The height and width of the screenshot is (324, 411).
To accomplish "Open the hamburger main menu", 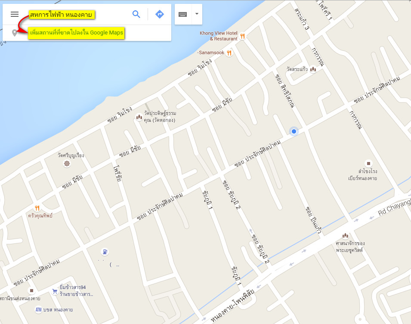I will [15, 14].
